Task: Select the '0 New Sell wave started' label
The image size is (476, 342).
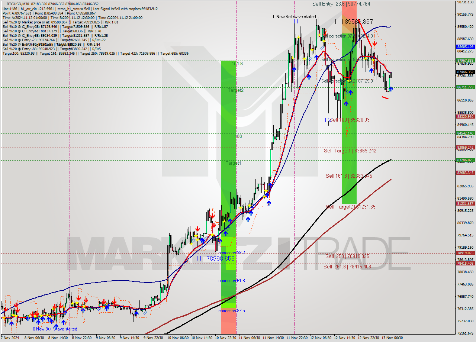Action: (x=295, y=17)
